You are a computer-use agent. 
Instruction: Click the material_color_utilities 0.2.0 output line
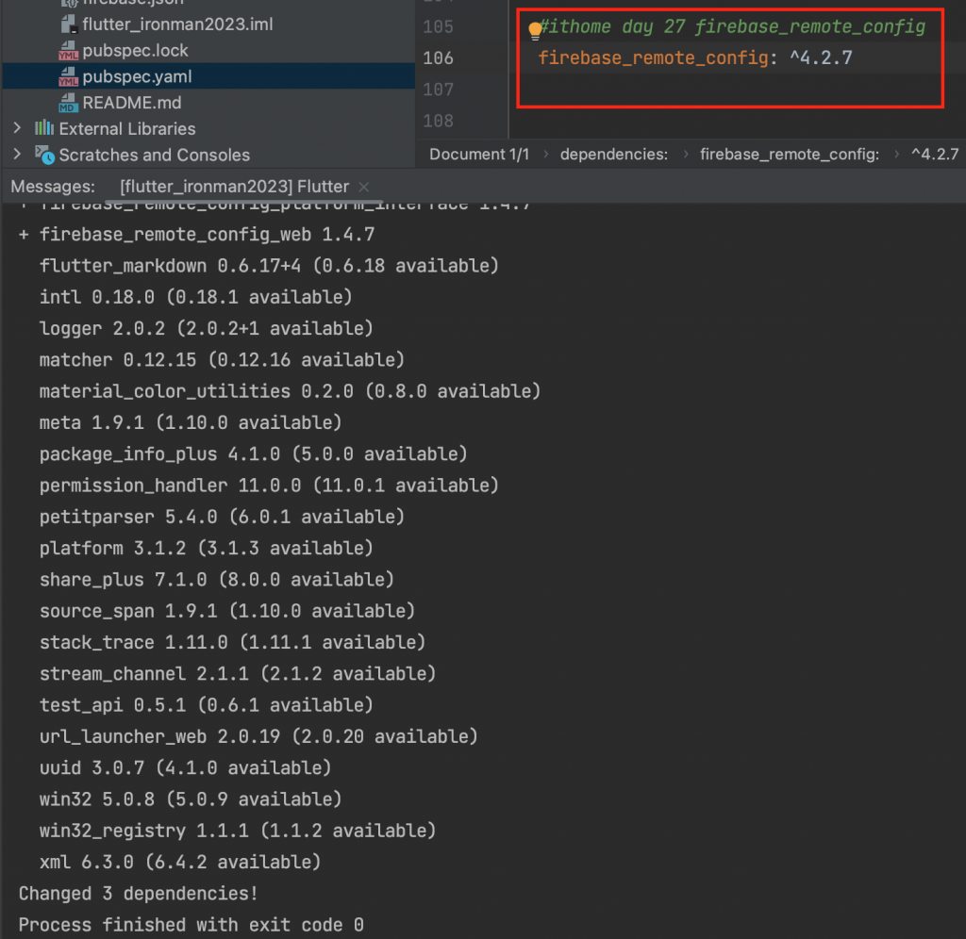pos(290,391)
